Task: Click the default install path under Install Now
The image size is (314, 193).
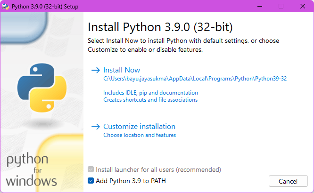Action: [x=195, y=79]
